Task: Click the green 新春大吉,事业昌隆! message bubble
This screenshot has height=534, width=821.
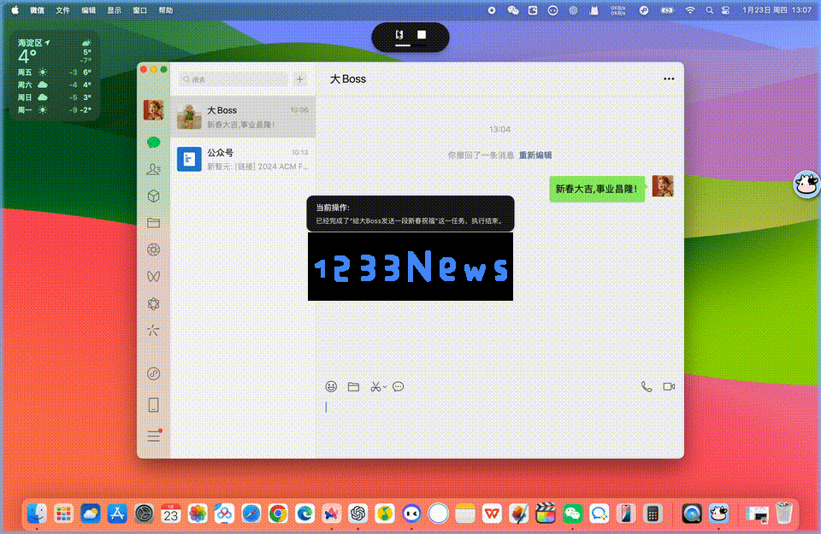Action: [x=596, y=189]
